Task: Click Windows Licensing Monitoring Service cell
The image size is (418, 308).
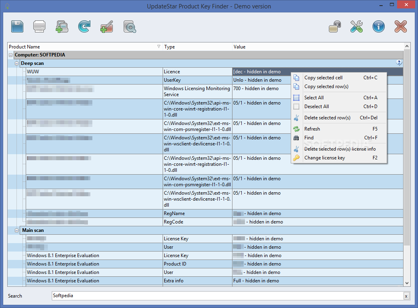Action: click(x=197, y=91)
